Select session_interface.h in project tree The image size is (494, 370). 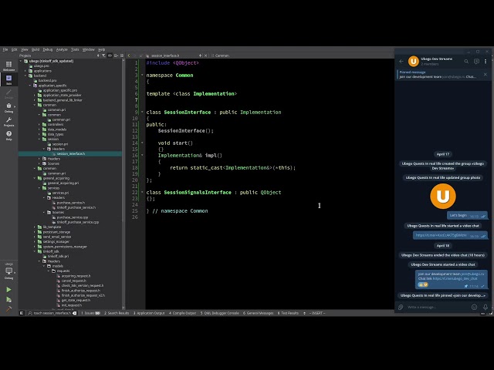pos(70,154)
